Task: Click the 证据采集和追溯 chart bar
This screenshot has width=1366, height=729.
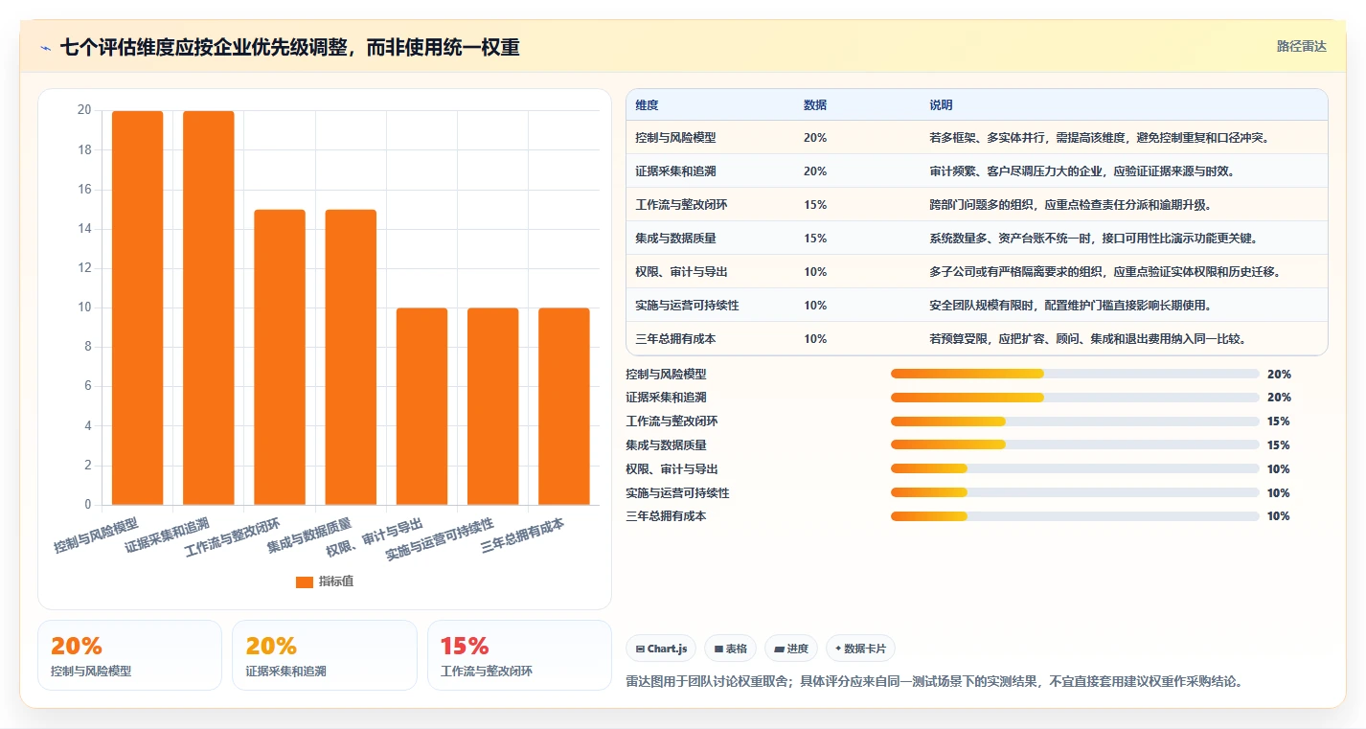Action: pyautogui.click(x=209, y=308)
